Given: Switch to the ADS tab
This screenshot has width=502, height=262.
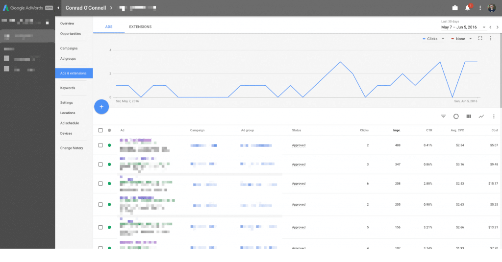Looking at the screenshot, I should click(109, 26).
